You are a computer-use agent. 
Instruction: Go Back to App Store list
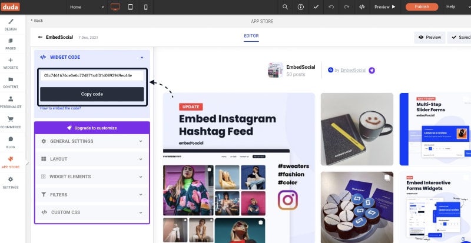37,21
